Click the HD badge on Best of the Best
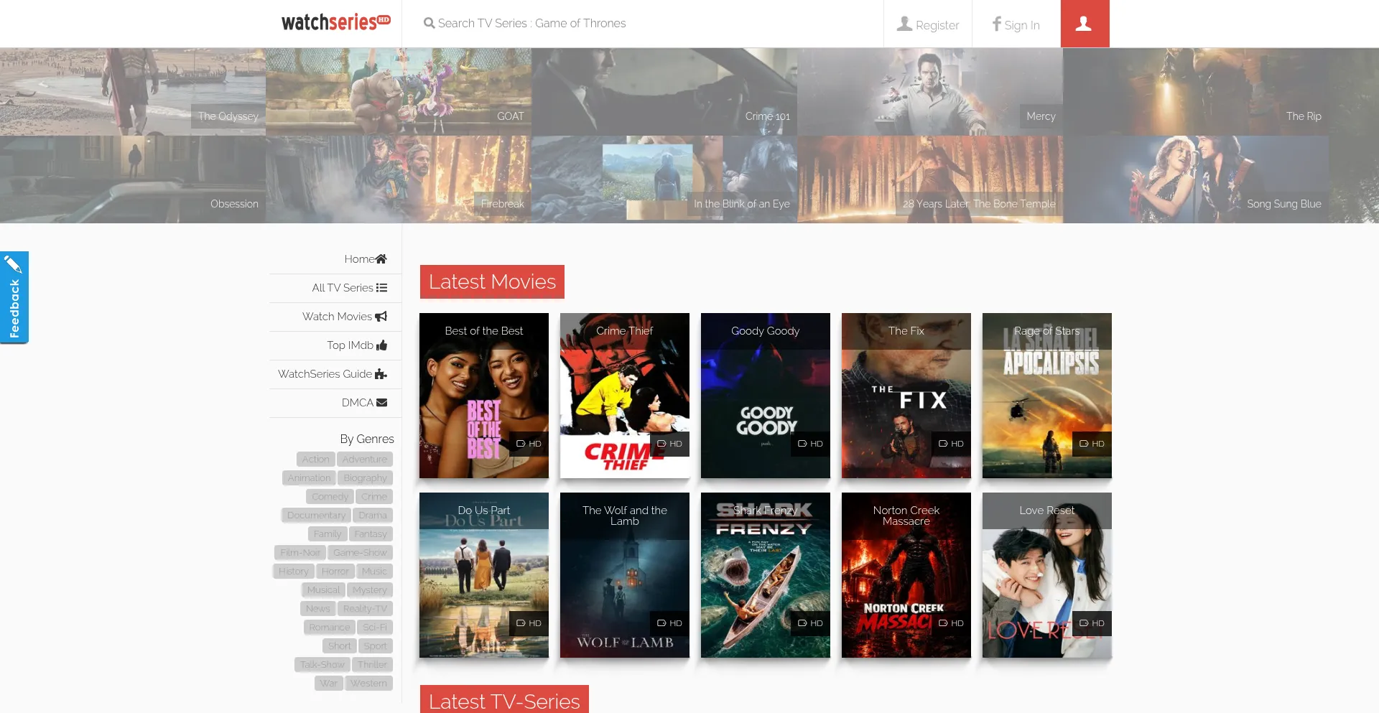 (529, 444)
